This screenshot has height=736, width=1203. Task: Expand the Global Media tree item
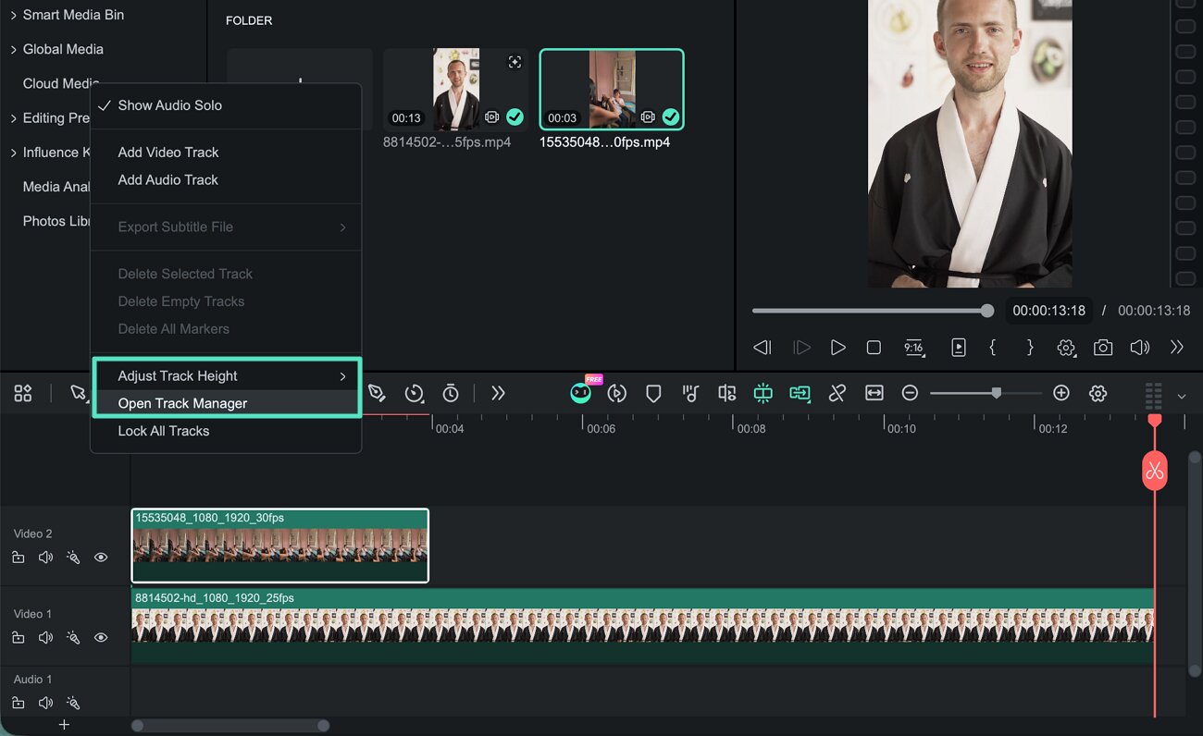14,49
